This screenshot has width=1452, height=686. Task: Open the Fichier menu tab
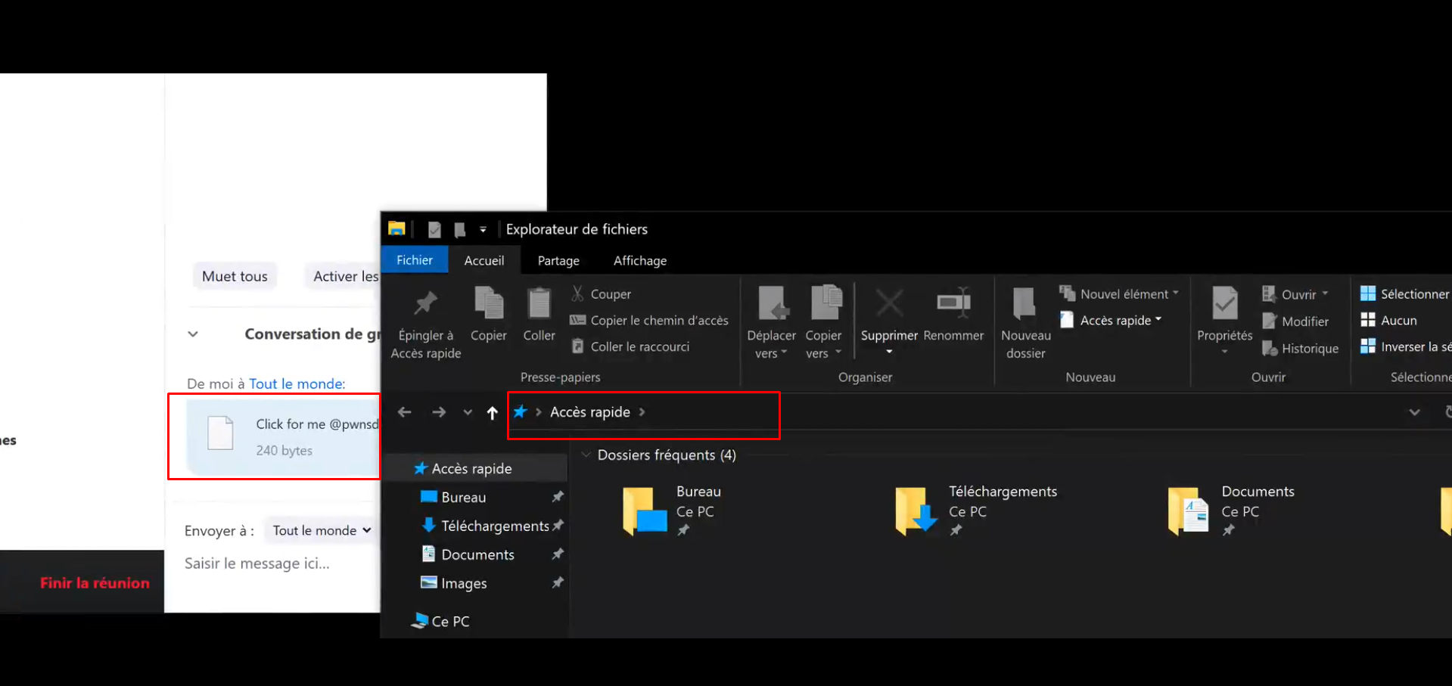(415, 260)
